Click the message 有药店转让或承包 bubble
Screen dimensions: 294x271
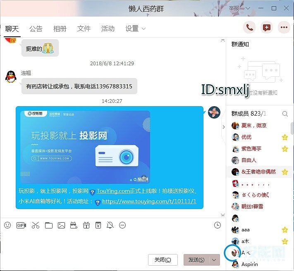[x=79, y=86]
